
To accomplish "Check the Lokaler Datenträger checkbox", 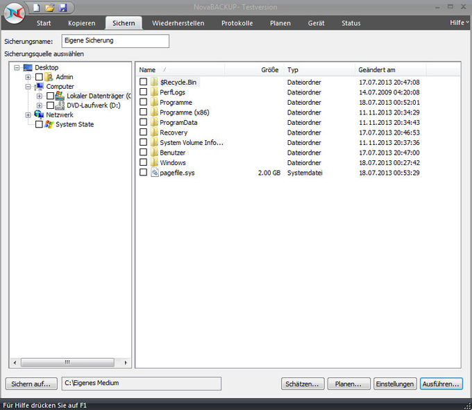I will click(50, 96).
